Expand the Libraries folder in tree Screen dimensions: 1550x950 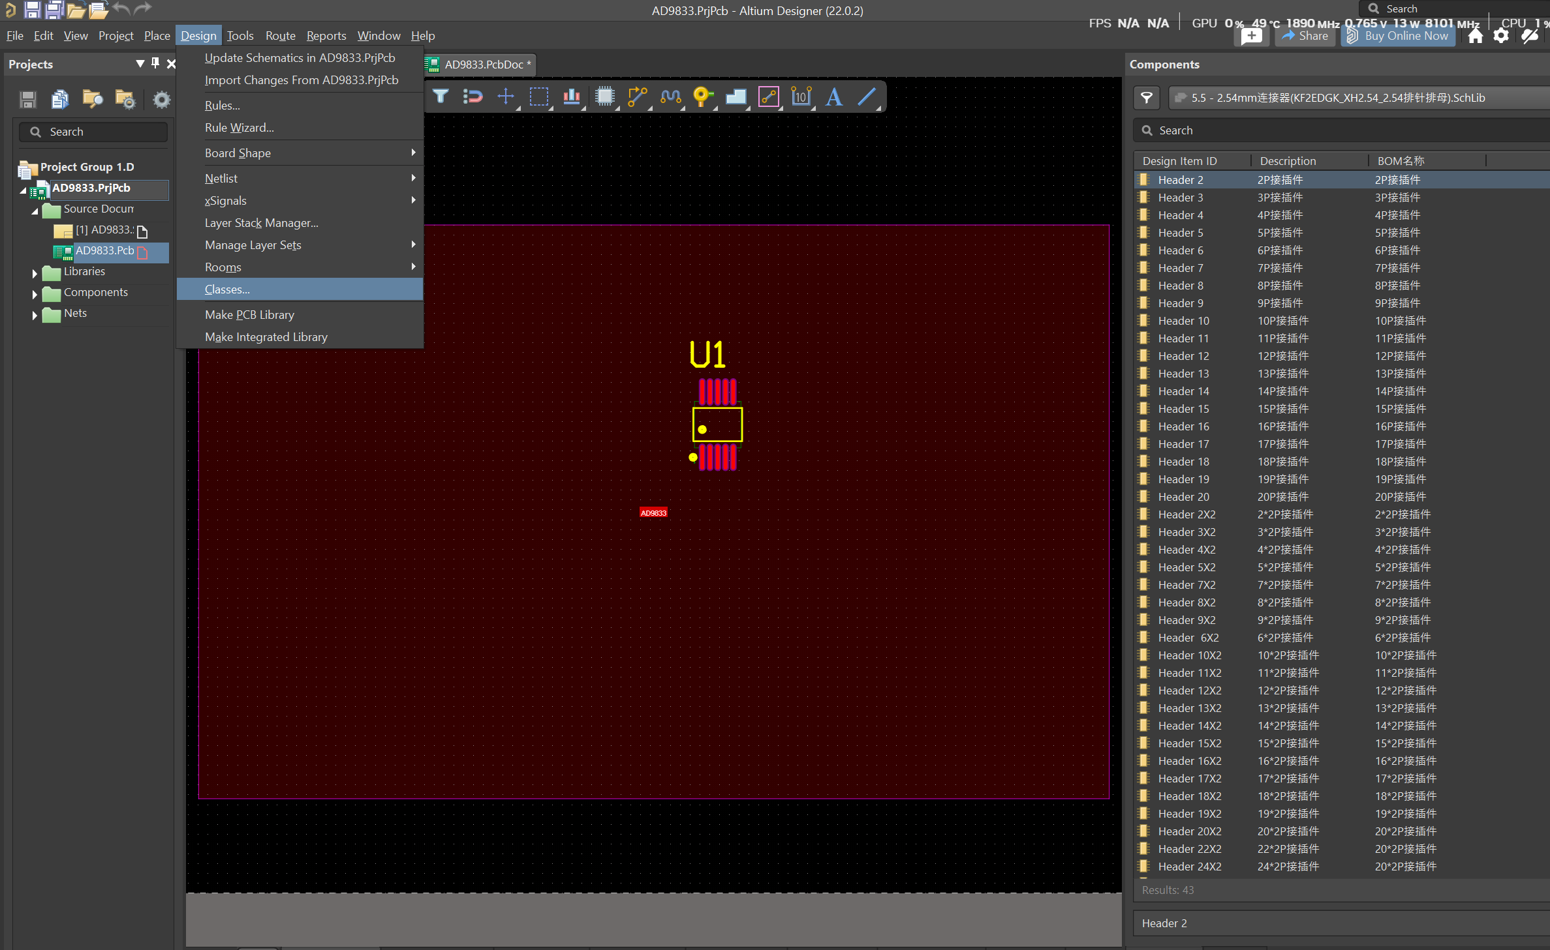[35, 273]
